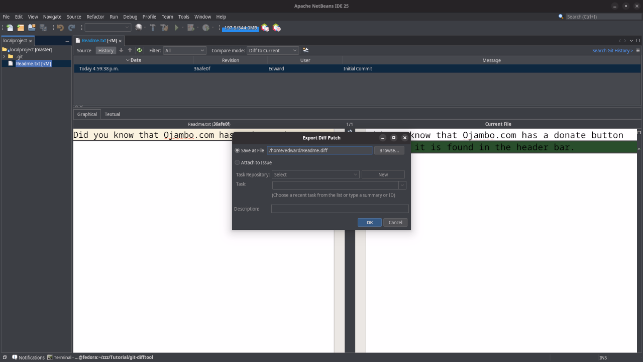Open the Run Project dropdown arrow
Viewport: 643px width, 362px height.
[182, 28]
